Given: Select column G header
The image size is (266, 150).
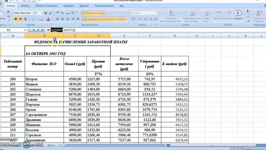Looking at the screenshot, I should [x=175, y=36].
